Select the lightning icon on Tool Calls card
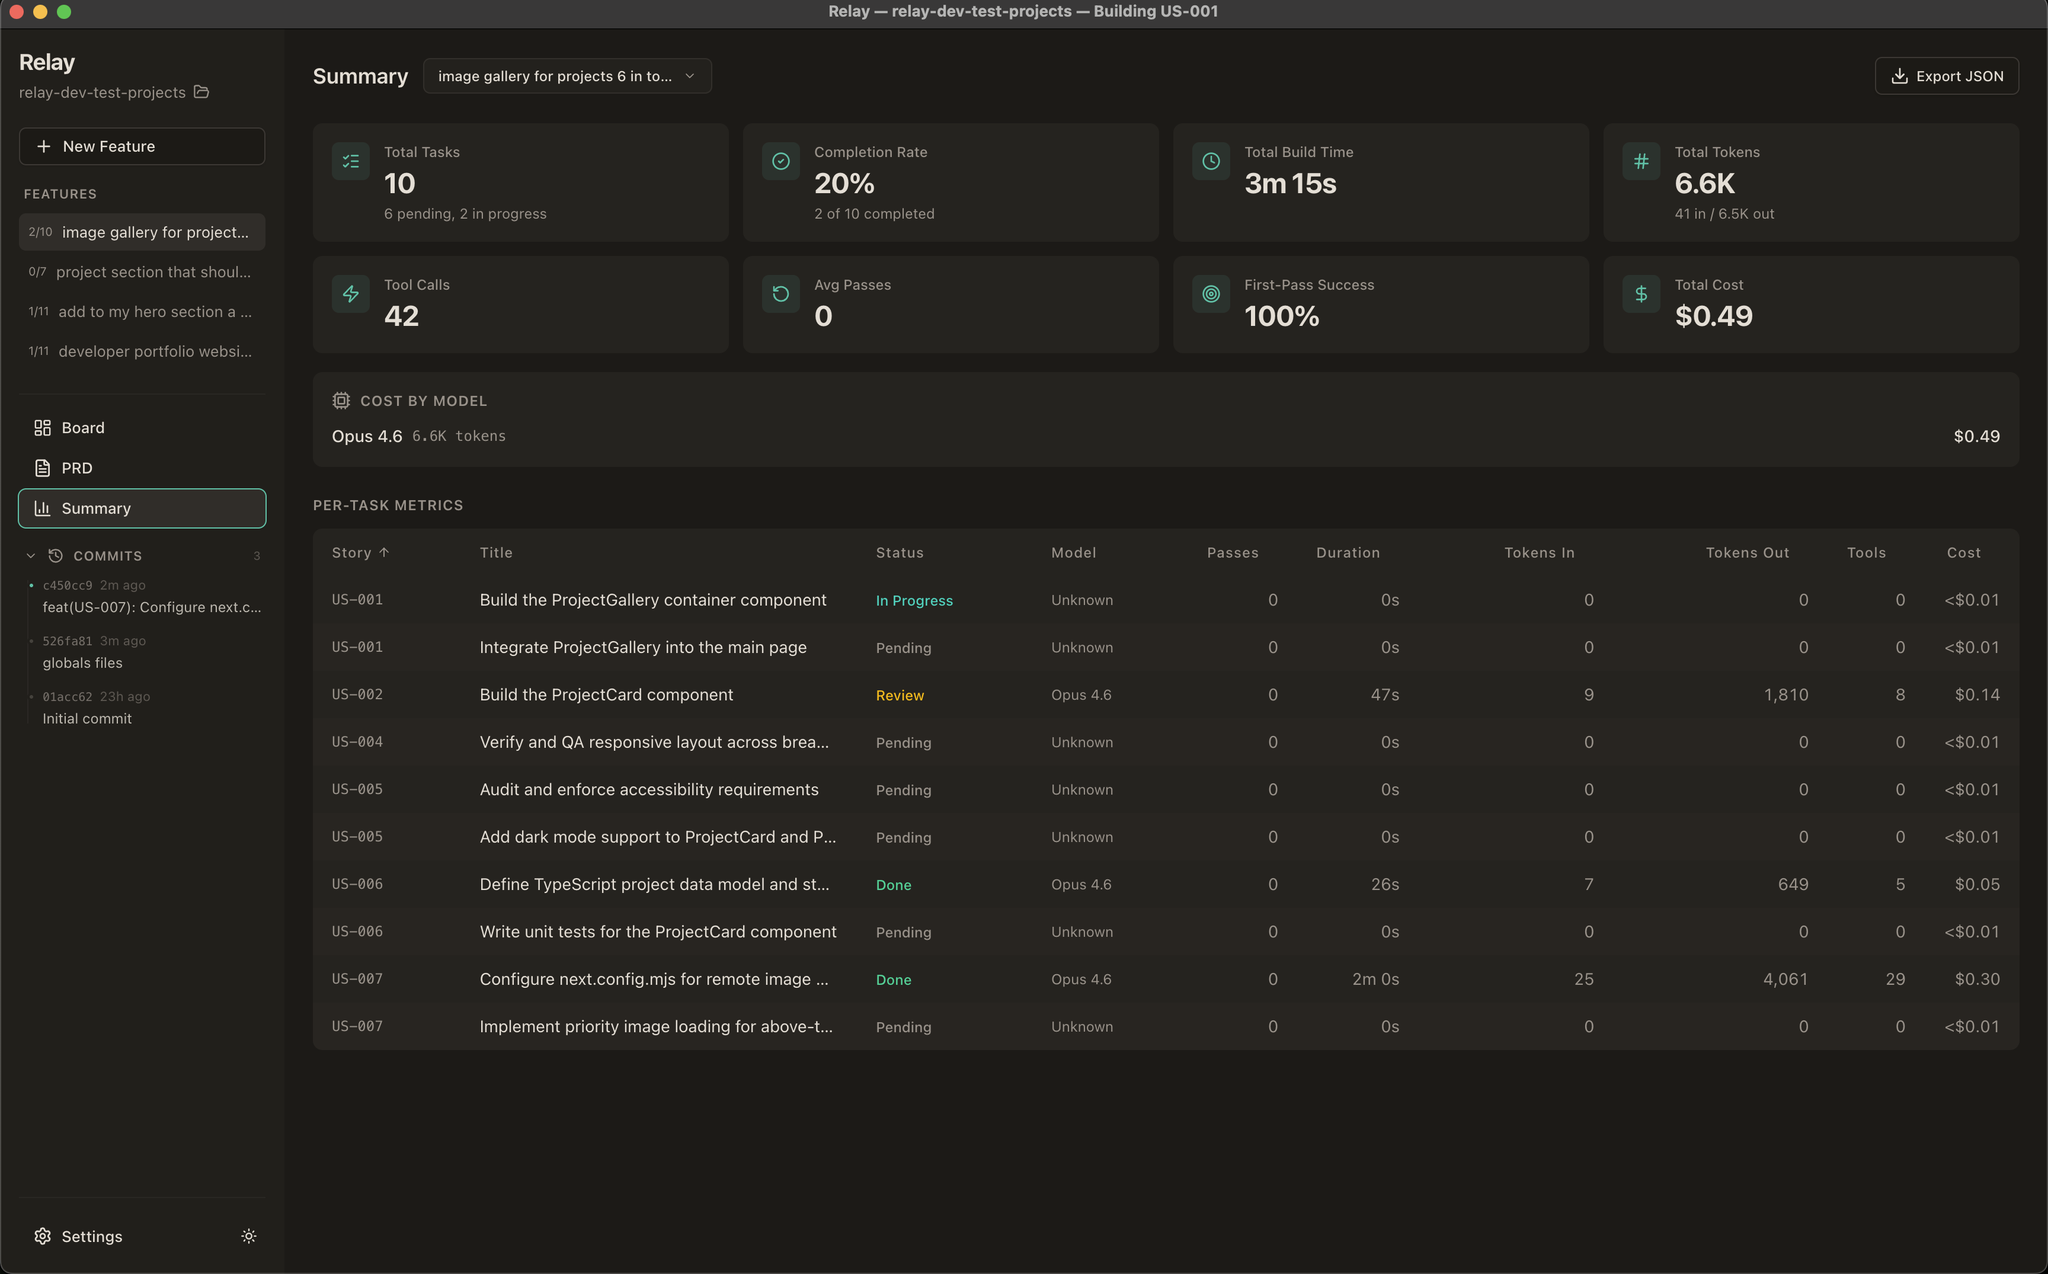2048x1274 pixels. [x=350, y=293]
